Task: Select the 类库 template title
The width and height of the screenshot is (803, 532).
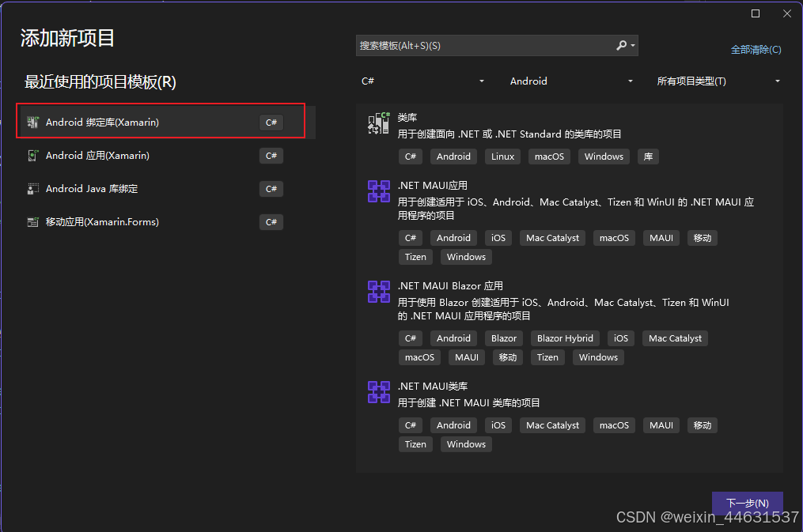Action: pos(407,118)
